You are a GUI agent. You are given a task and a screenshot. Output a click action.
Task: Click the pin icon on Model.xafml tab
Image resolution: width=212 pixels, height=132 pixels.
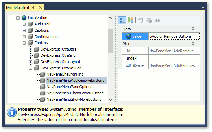click(34, 8)
